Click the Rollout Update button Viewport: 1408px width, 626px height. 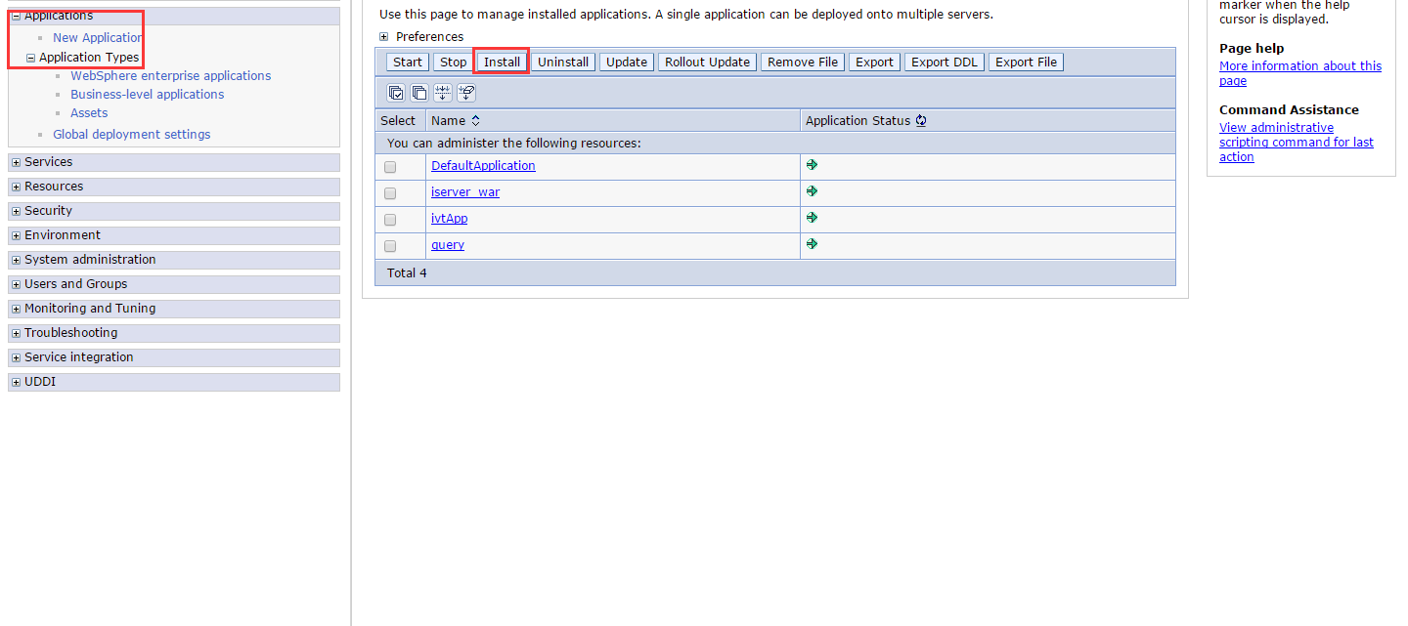click(x=707, y=62)
